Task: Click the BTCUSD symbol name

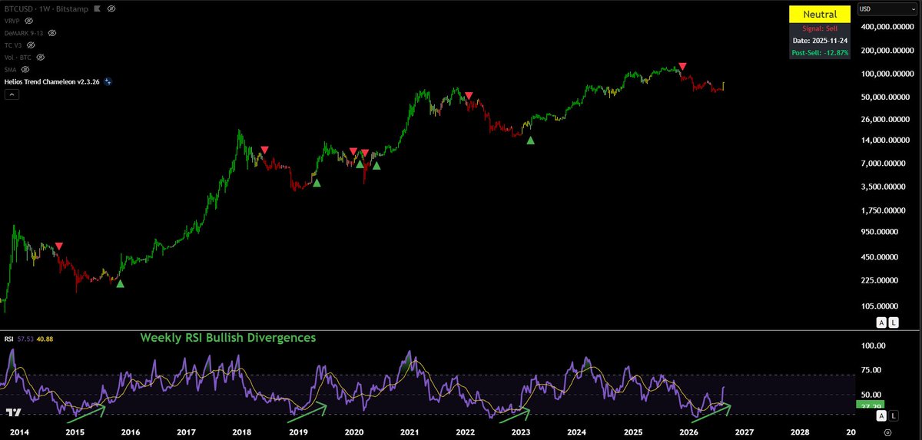Action: tap(19, 8)
